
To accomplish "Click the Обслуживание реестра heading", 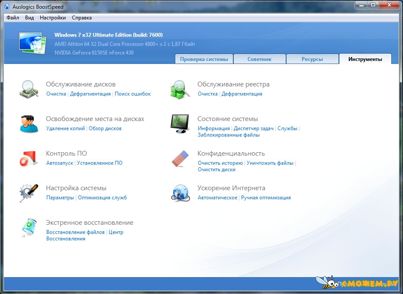I will (x=233, y=84).
